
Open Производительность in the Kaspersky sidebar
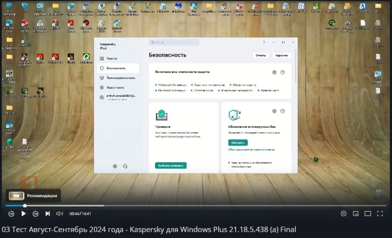(x=118, y=78)
